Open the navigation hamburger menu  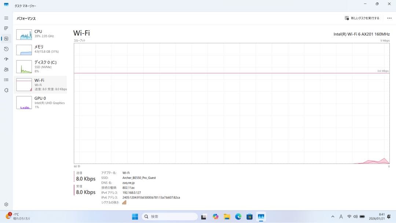(x=6, y=18)
